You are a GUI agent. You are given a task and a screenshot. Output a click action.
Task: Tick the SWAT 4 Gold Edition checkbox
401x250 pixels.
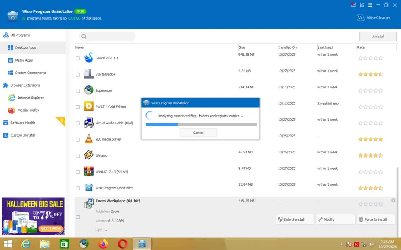(78, 107)
